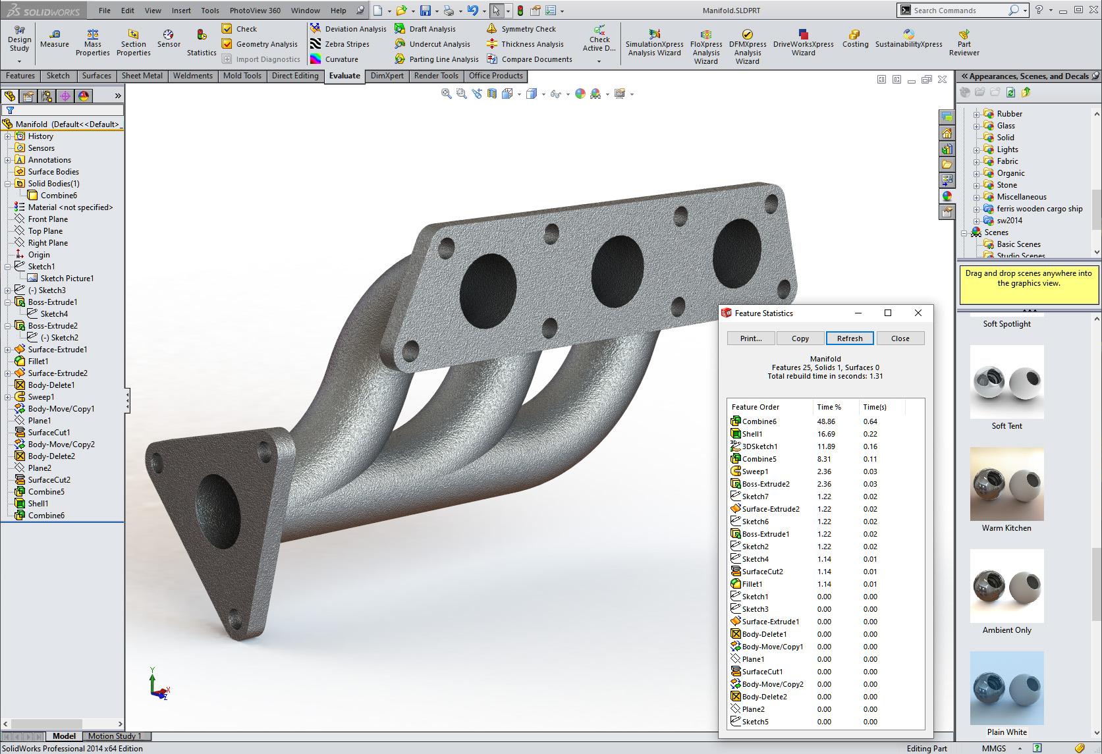Open the Mass Properties tool

click(x=92, y=34)
